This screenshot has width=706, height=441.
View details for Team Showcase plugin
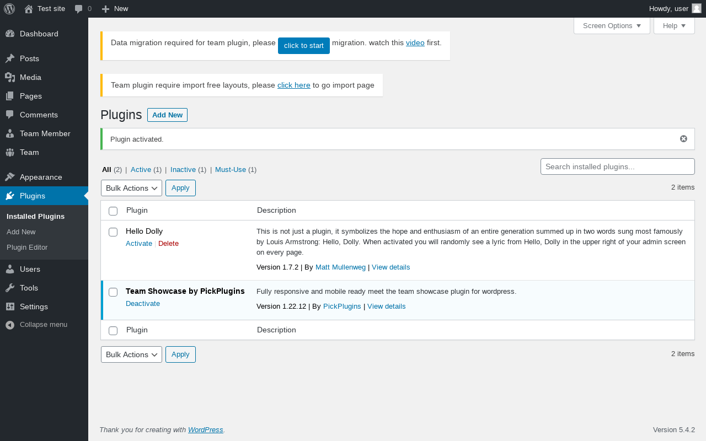pos(387,306)
